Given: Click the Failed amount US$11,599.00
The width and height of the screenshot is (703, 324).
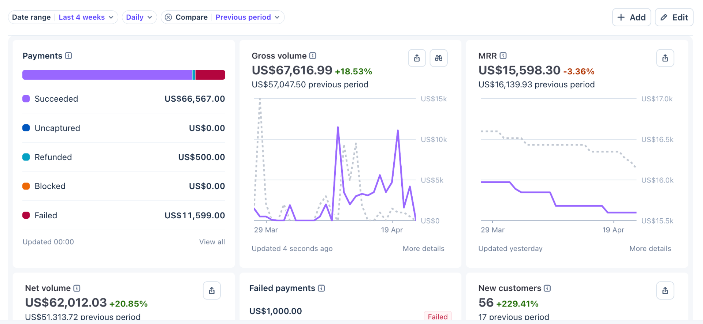Looking at the screenshot, I should 195,215.
